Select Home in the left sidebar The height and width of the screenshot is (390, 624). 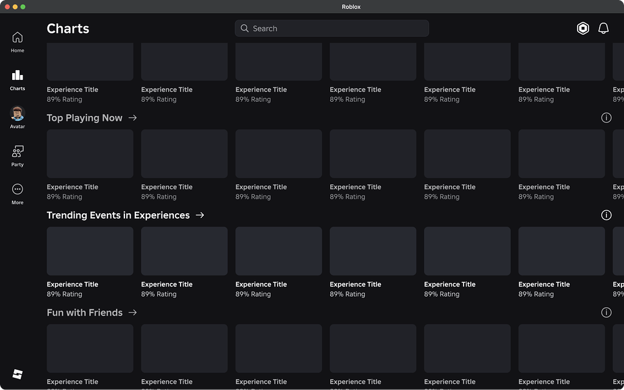(16, 41)
